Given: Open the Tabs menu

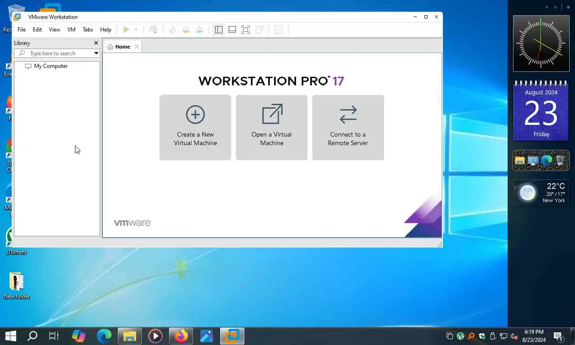Looking at the screenshot, I should point(88,30).
